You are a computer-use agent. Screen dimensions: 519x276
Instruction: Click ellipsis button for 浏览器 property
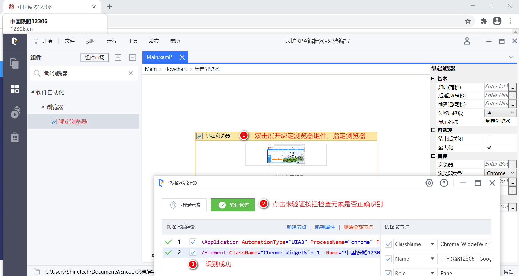tap(513, 164)
